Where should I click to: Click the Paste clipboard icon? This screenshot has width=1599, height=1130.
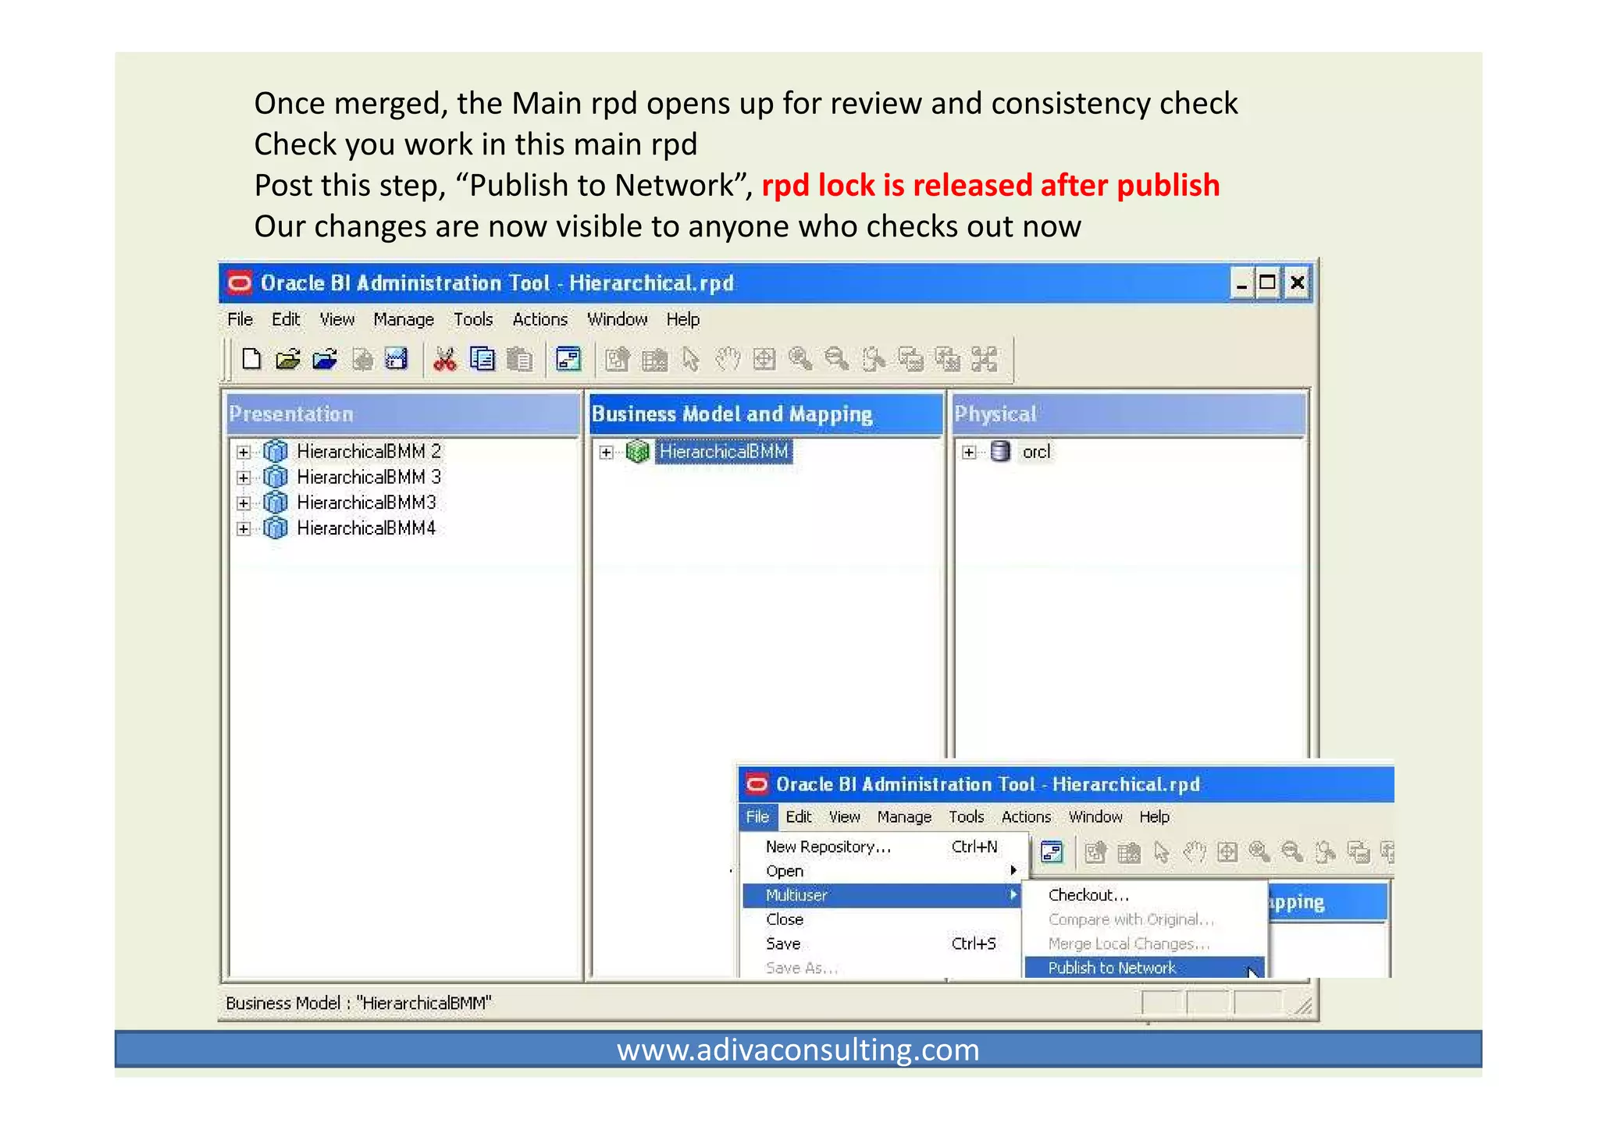pyautogui.click(x=519, y=359)
